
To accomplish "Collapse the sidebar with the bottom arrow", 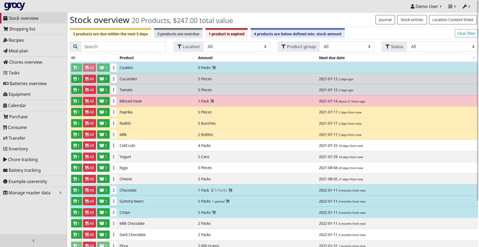I will [x=33, y=241].
